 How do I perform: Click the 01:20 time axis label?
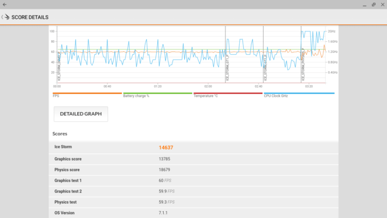click(158, 87)
